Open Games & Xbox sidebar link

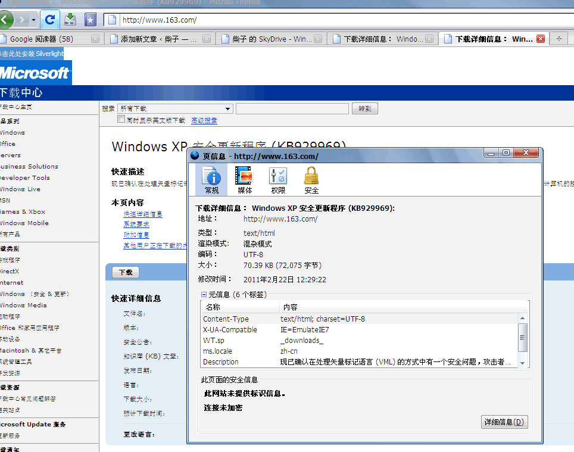pos(23,212)
